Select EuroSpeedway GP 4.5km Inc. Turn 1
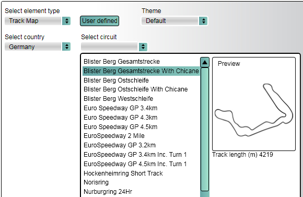 pos(135,164)
